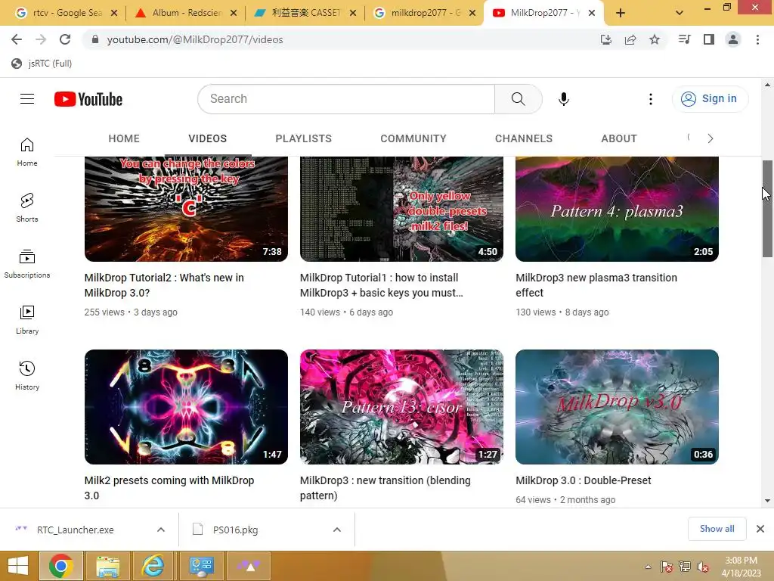The height and width of the screenshot is (581, 774).
Task: Click the taskbar clock and date
Action: [x=741, y=567]
